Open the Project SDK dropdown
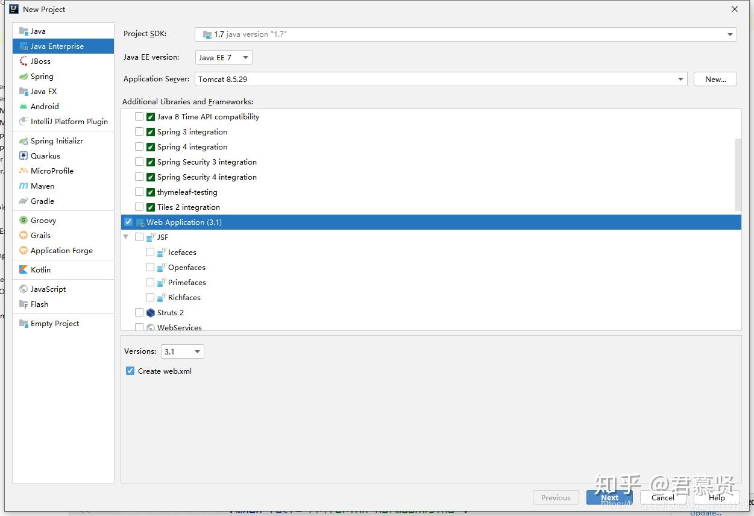754x516 pixels. (466, 34)
